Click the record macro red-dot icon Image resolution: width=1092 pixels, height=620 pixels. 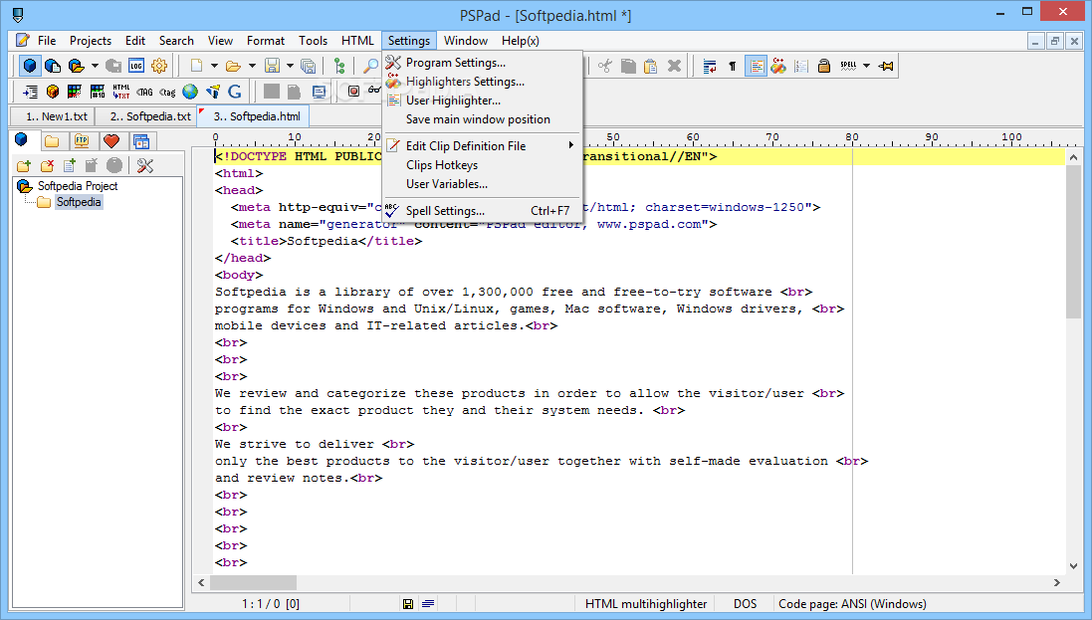click(x=353, y=92)
